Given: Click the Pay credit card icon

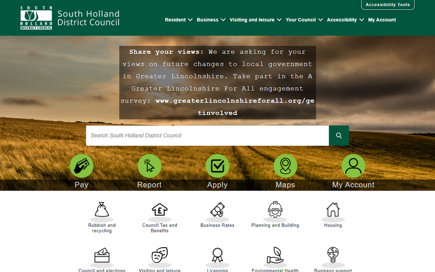Looking at the screenshot, I should [x=82, y=166].
